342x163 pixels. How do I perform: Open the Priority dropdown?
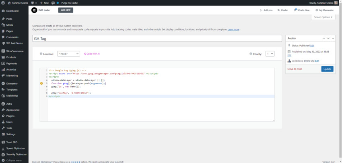click(x=270, y=54)
